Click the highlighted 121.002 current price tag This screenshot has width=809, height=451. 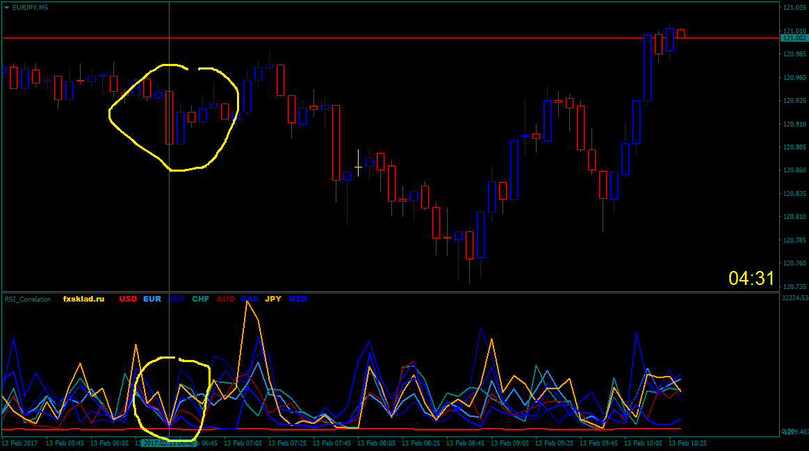click(x=794, y=38)
